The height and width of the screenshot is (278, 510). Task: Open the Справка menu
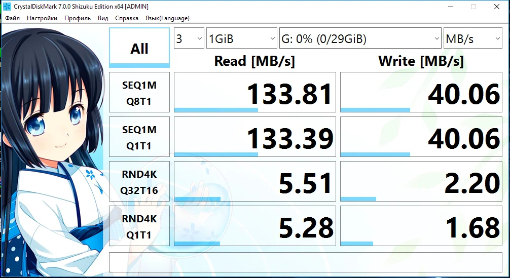tap(127, 18)
